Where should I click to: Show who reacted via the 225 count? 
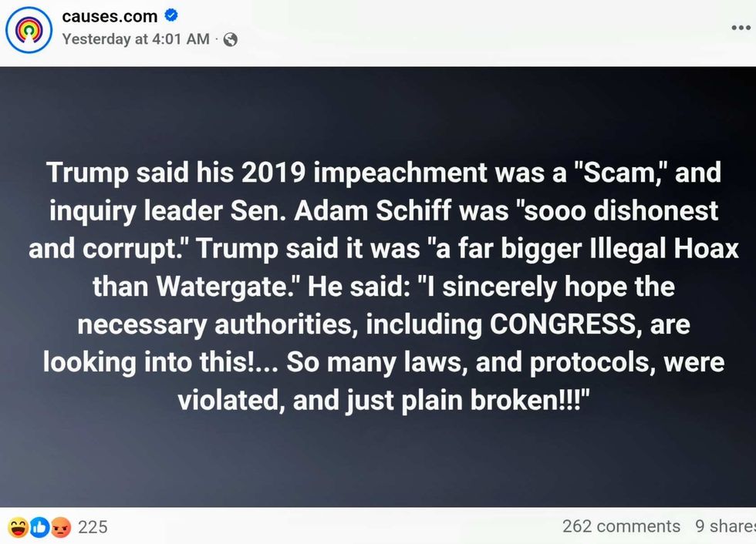coord(93,527)
